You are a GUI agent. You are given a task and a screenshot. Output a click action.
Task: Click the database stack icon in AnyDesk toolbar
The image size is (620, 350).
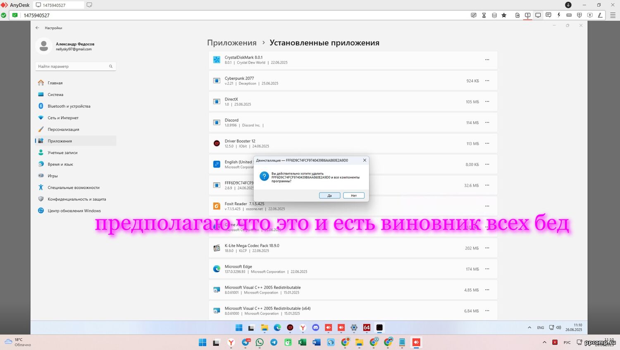pyautogui.click(x=494, y=15)
